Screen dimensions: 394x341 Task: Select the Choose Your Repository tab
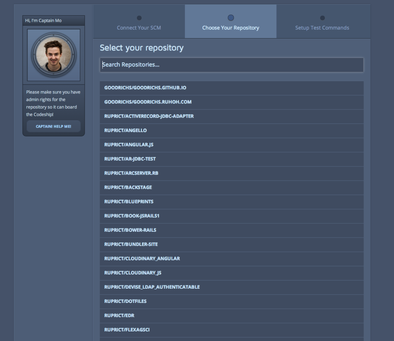[230, 28]
